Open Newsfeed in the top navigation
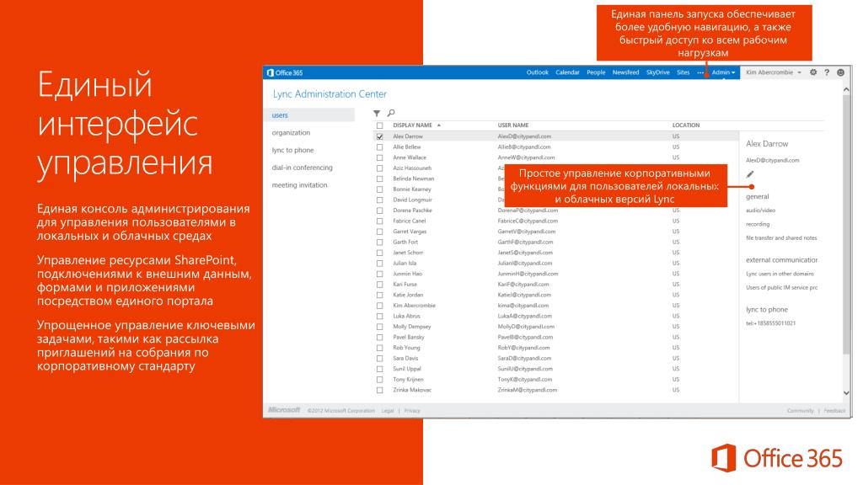Viewport: 863px width, 485px height. pyautogui.click(x=626, y=72)
